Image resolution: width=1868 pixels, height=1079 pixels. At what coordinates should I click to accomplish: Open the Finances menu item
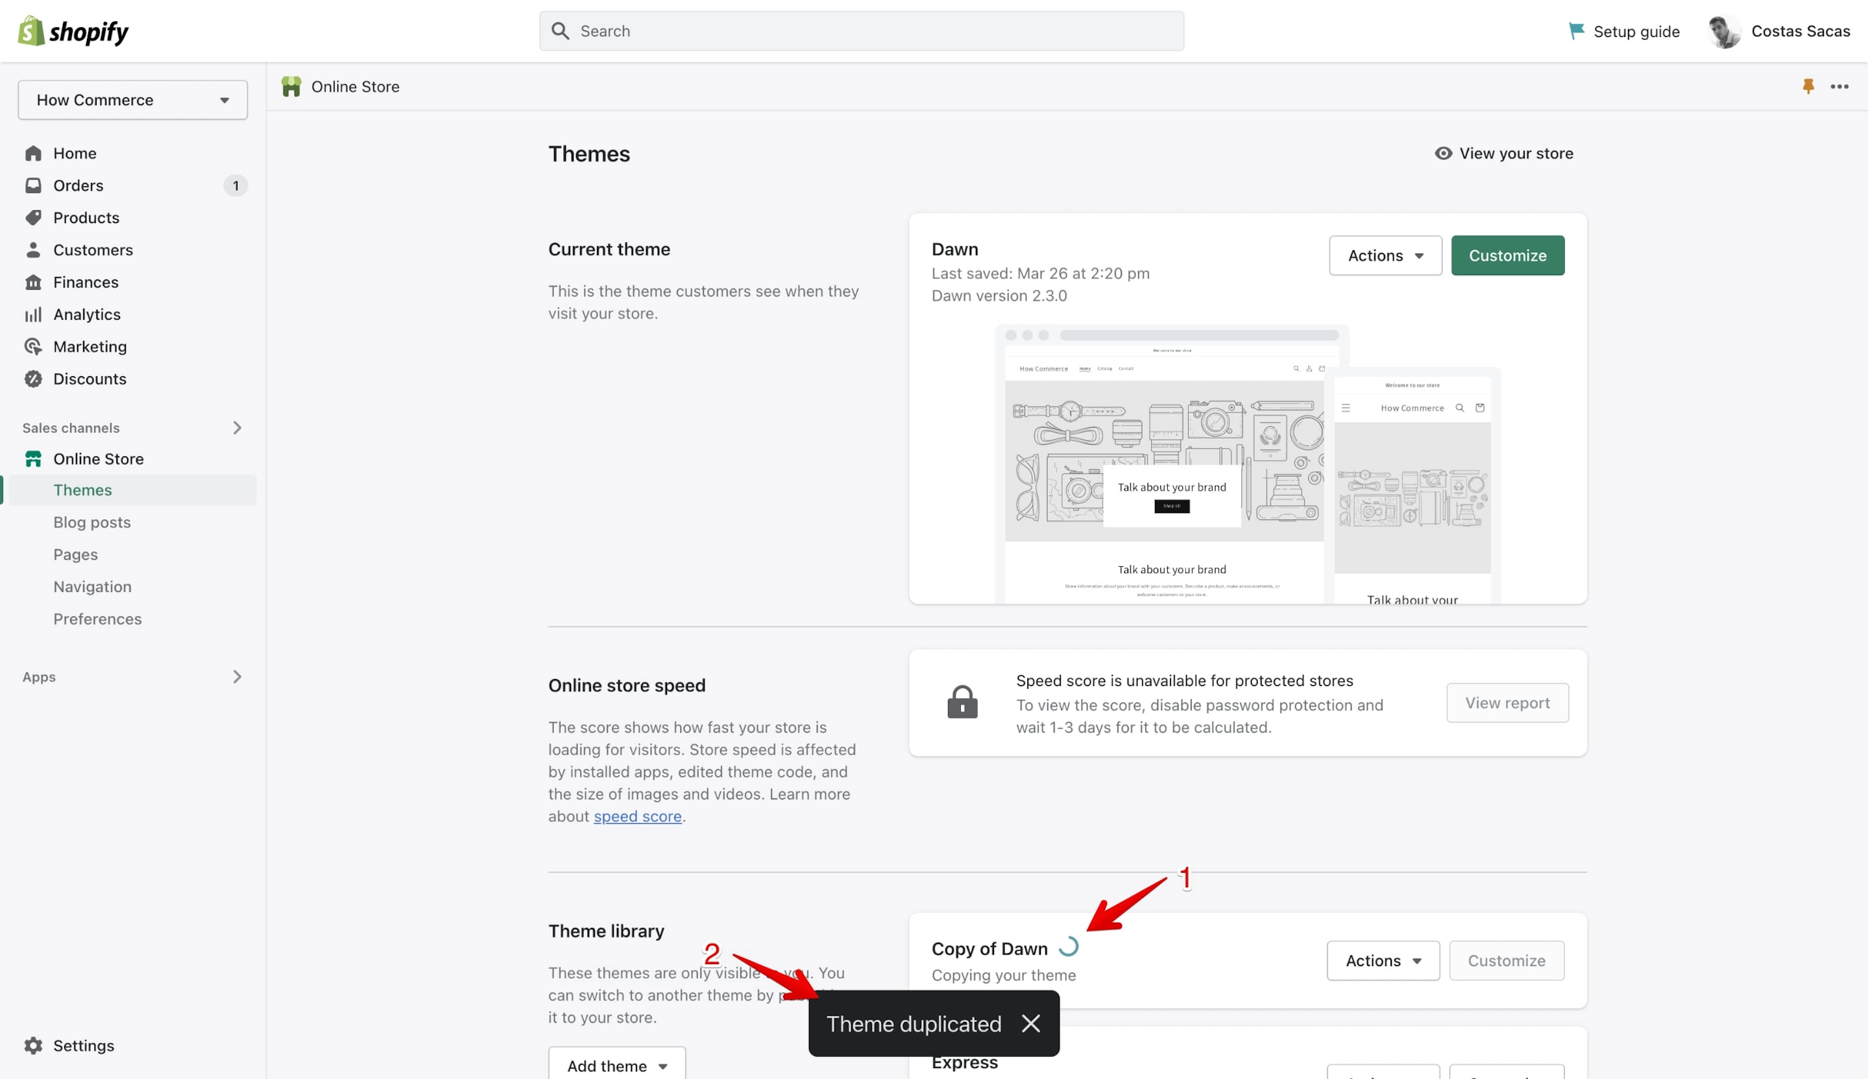[86, 282]
